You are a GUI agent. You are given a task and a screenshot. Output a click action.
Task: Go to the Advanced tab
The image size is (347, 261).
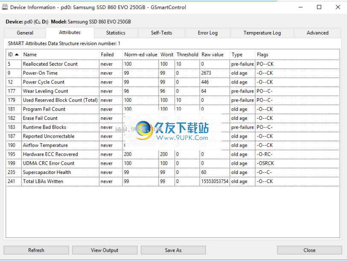pyautogui.click(x=318, y=33)
